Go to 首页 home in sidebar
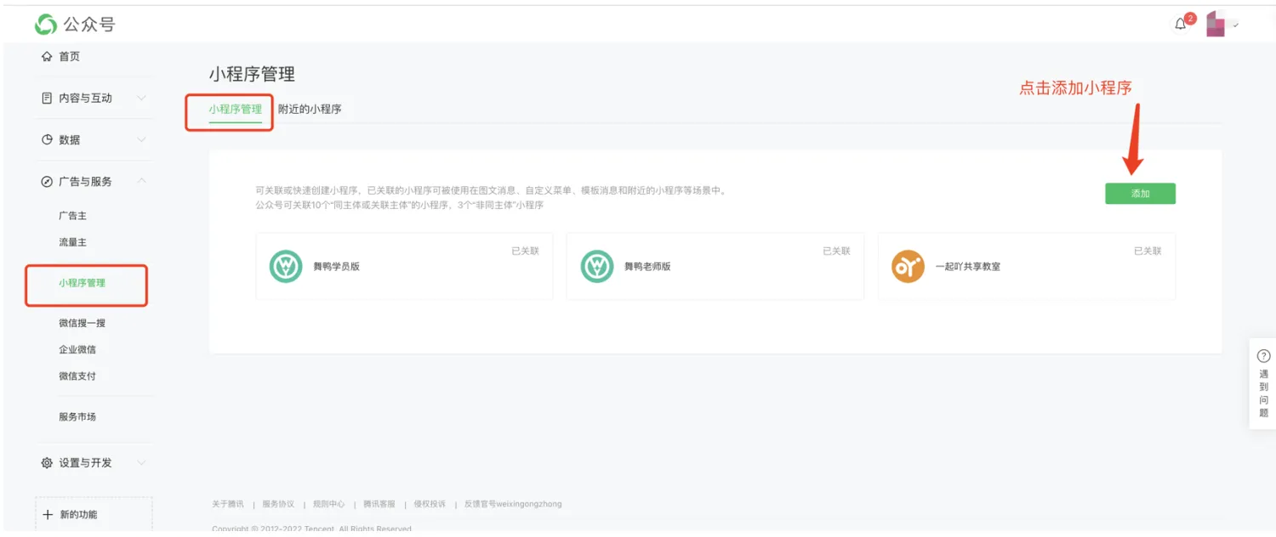This screenshot has height=537, width=1276. coord(69,57)
